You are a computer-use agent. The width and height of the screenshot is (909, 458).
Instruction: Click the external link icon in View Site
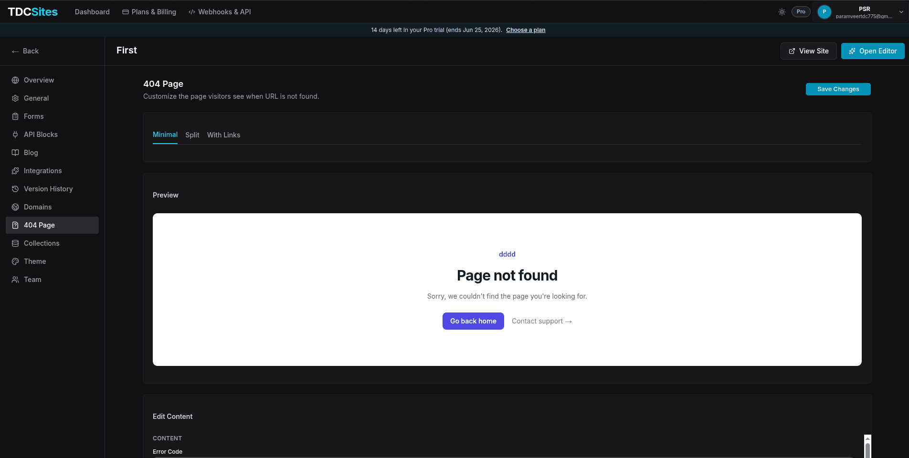click(792, 51)
